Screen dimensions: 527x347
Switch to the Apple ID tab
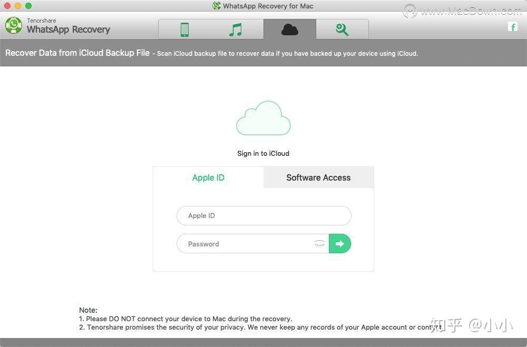(x=208, y=177)
